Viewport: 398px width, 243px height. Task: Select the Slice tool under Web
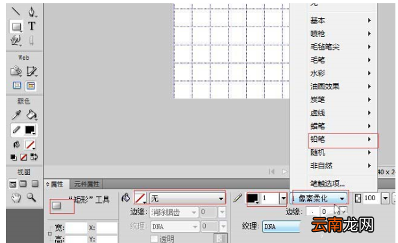click(32, 71)
